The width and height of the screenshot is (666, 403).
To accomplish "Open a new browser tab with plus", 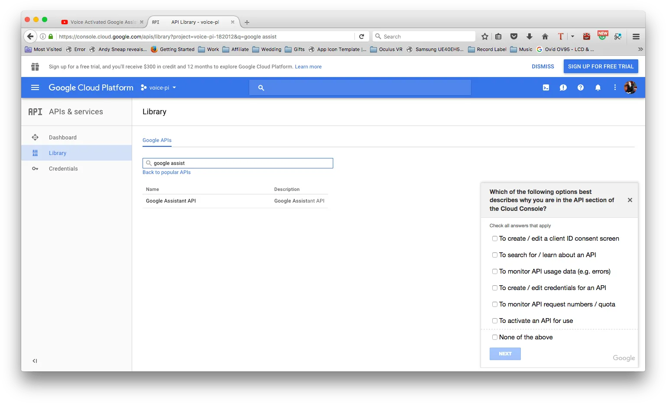I will pos(247,22).
